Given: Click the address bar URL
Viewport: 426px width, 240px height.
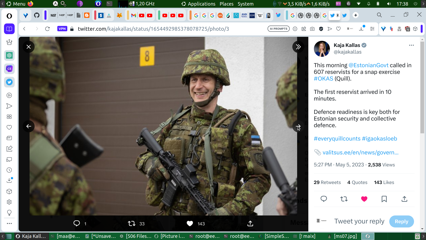Looking at the screenshot, I should (153, 29).
